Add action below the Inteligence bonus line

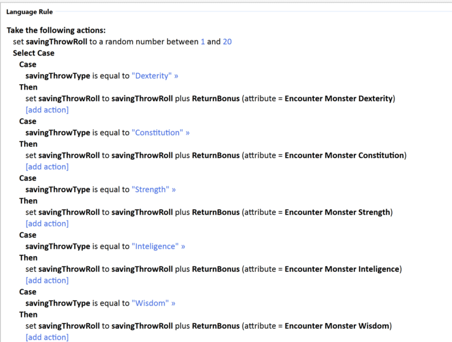pyautogui.click(x=47, y=281)
